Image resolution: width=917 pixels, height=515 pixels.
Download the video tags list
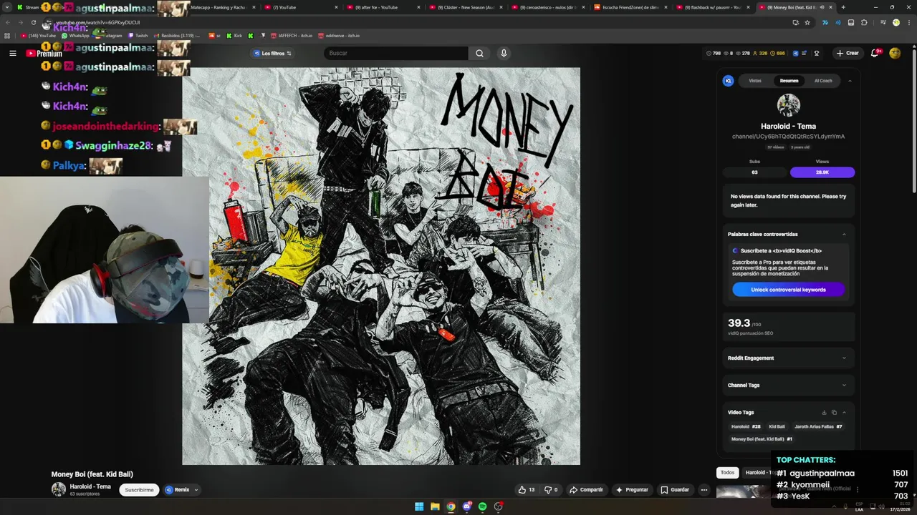click(x=824, y=412)
